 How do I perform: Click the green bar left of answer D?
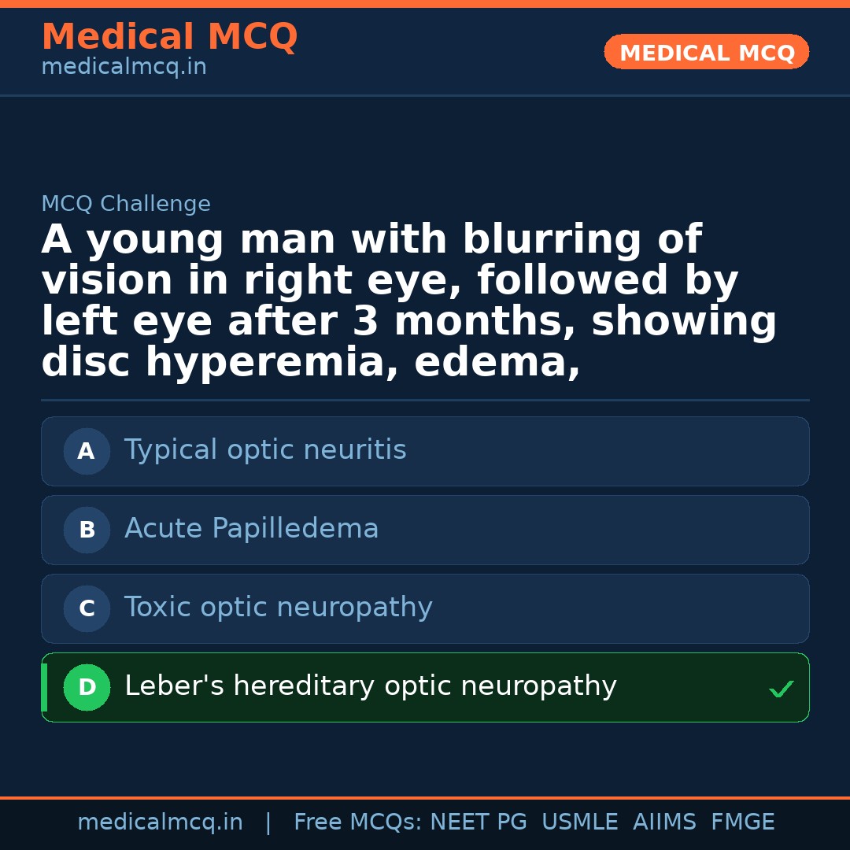point(44,687)
